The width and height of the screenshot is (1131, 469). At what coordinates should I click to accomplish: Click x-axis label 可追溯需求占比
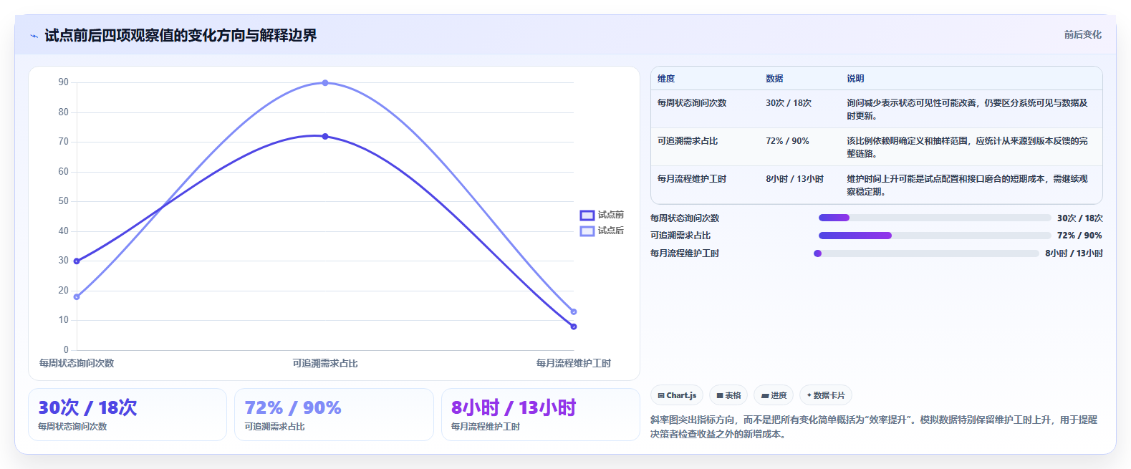(x=325, y=363)
